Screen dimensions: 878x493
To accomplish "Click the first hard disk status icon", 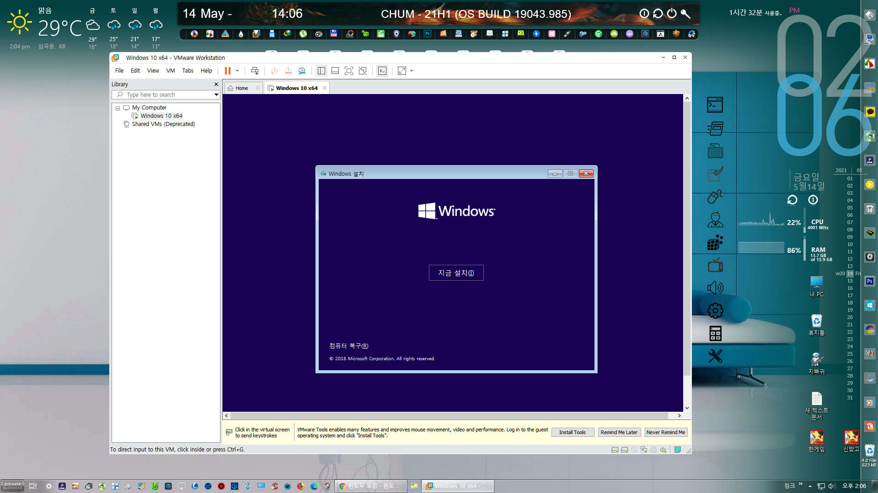I will (x=615, y=450).
